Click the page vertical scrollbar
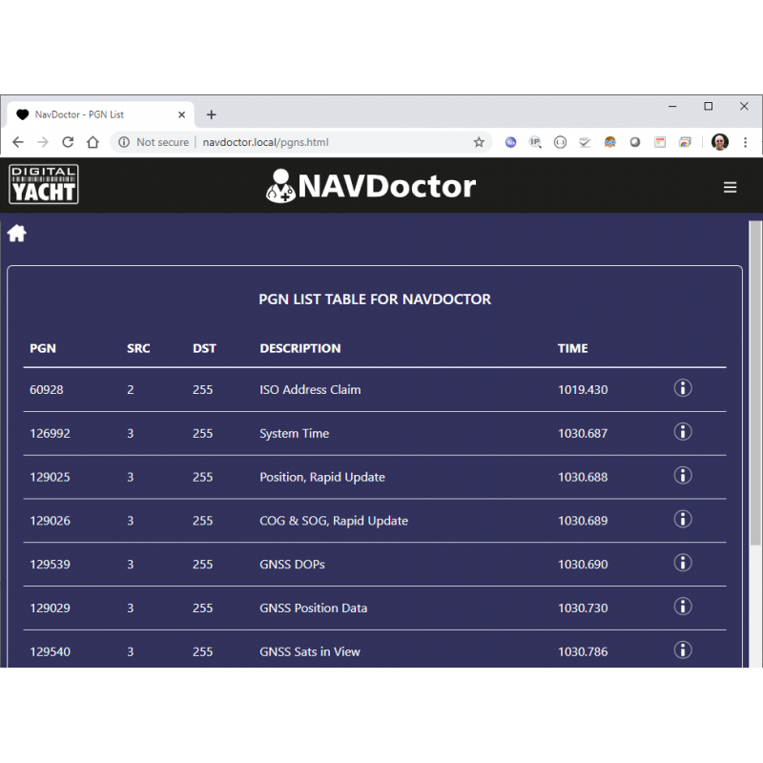This screenshot has height=763, width=763. (x=755, y=381)
